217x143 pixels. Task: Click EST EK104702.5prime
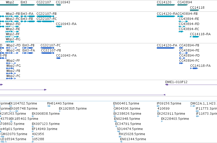11,106
